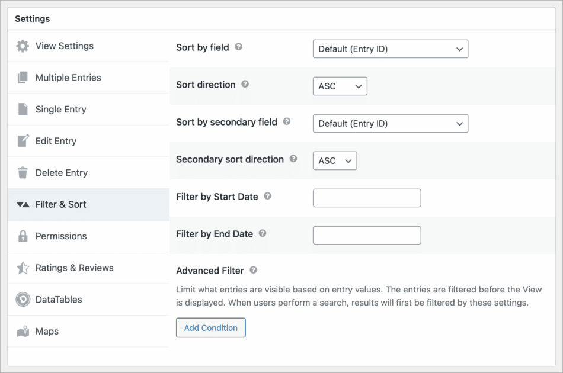563x373 pixels.
Task: Click the Permissions padlock icon
Action: coord(22,236)
